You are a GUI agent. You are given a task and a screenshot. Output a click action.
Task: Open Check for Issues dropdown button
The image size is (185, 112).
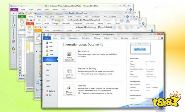pos(69,73)
